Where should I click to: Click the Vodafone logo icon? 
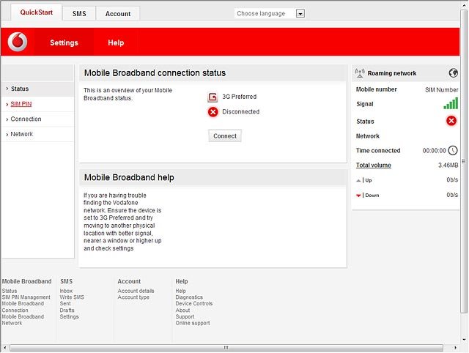pyautogui.click(x=18, y=42)
